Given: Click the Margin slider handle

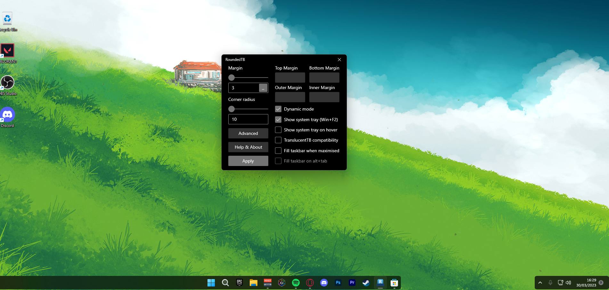Looking at the screenshot, I should click(x=231, y=78).
